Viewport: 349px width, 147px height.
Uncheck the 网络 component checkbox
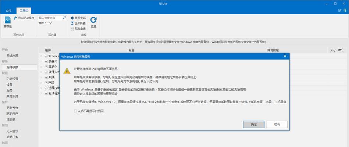[46, 83]
